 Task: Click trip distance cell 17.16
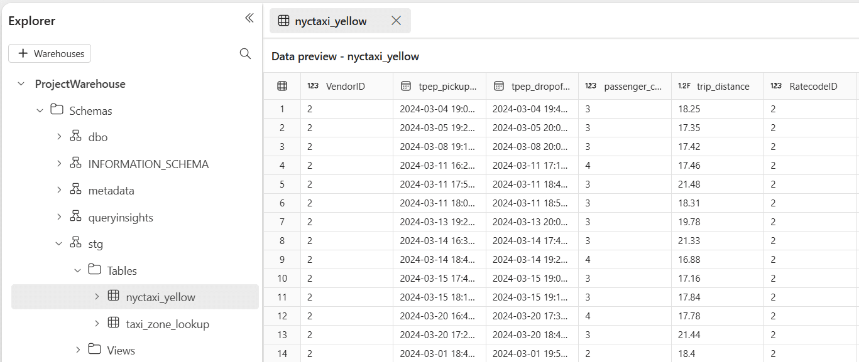coord(718,279)
